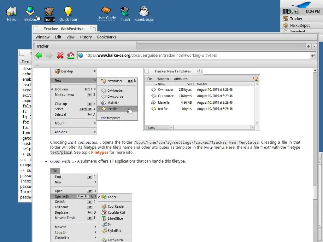Switch to Tracker in the Deskbar
Image resolution: width=323 pixels, height=242 pixels.
coord(302,19)
